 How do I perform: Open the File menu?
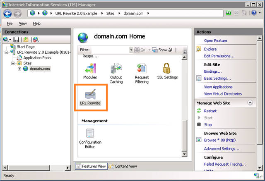(x=10, y=24)
